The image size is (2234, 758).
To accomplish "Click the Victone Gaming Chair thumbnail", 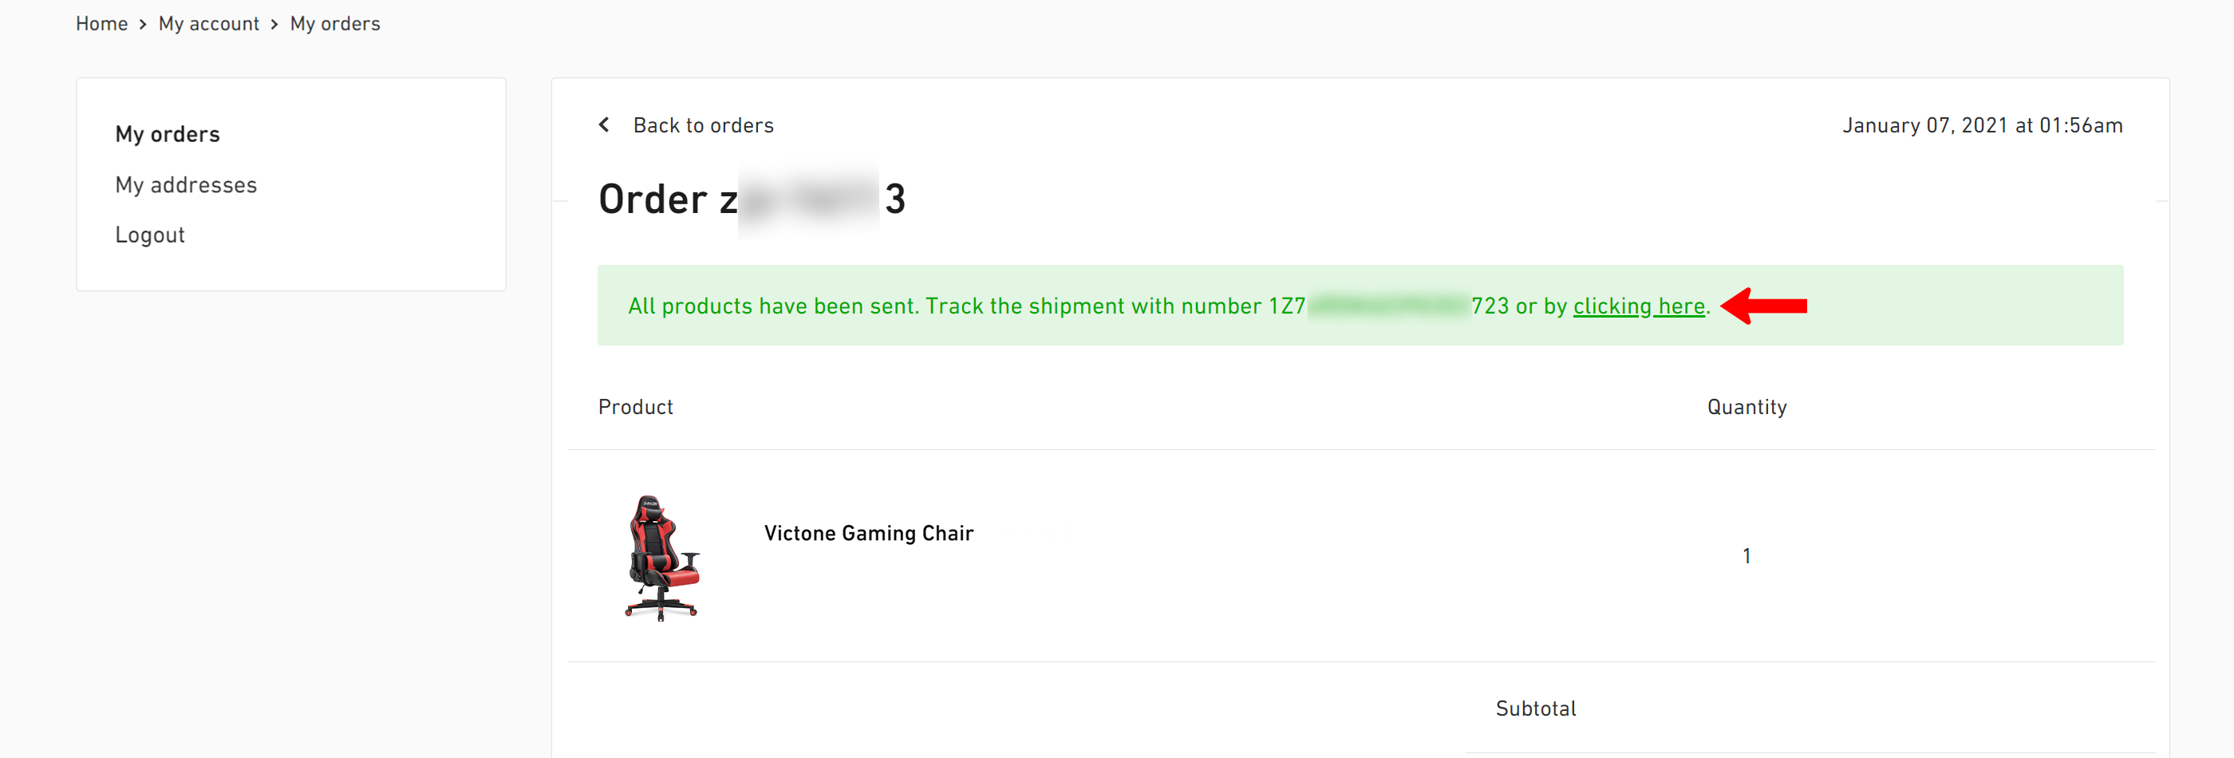I will coord(661,557).
